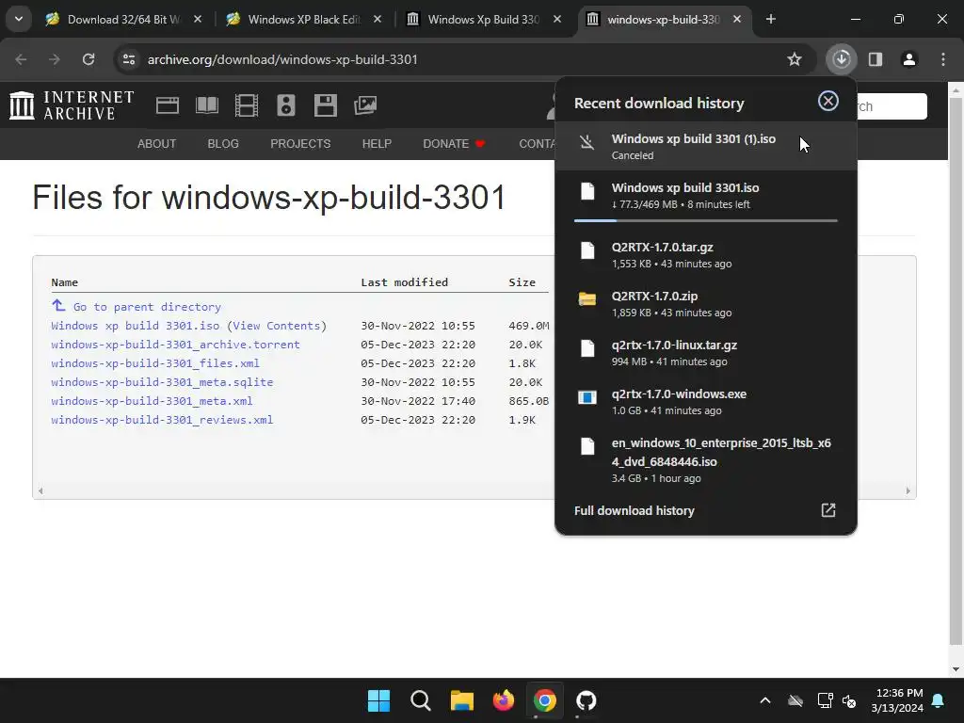Close the Recent download history popup
964x723 pixels.
828,101
